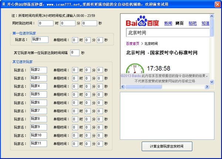The image size is (222, 159).
Task: Click the 玩家2 name field
Action: coord(38,70)
